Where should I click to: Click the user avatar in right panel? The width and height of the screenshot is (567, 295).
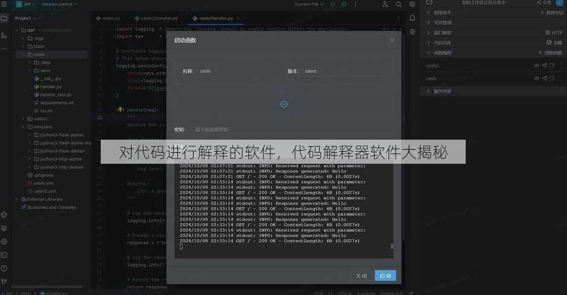pos(560,2)
